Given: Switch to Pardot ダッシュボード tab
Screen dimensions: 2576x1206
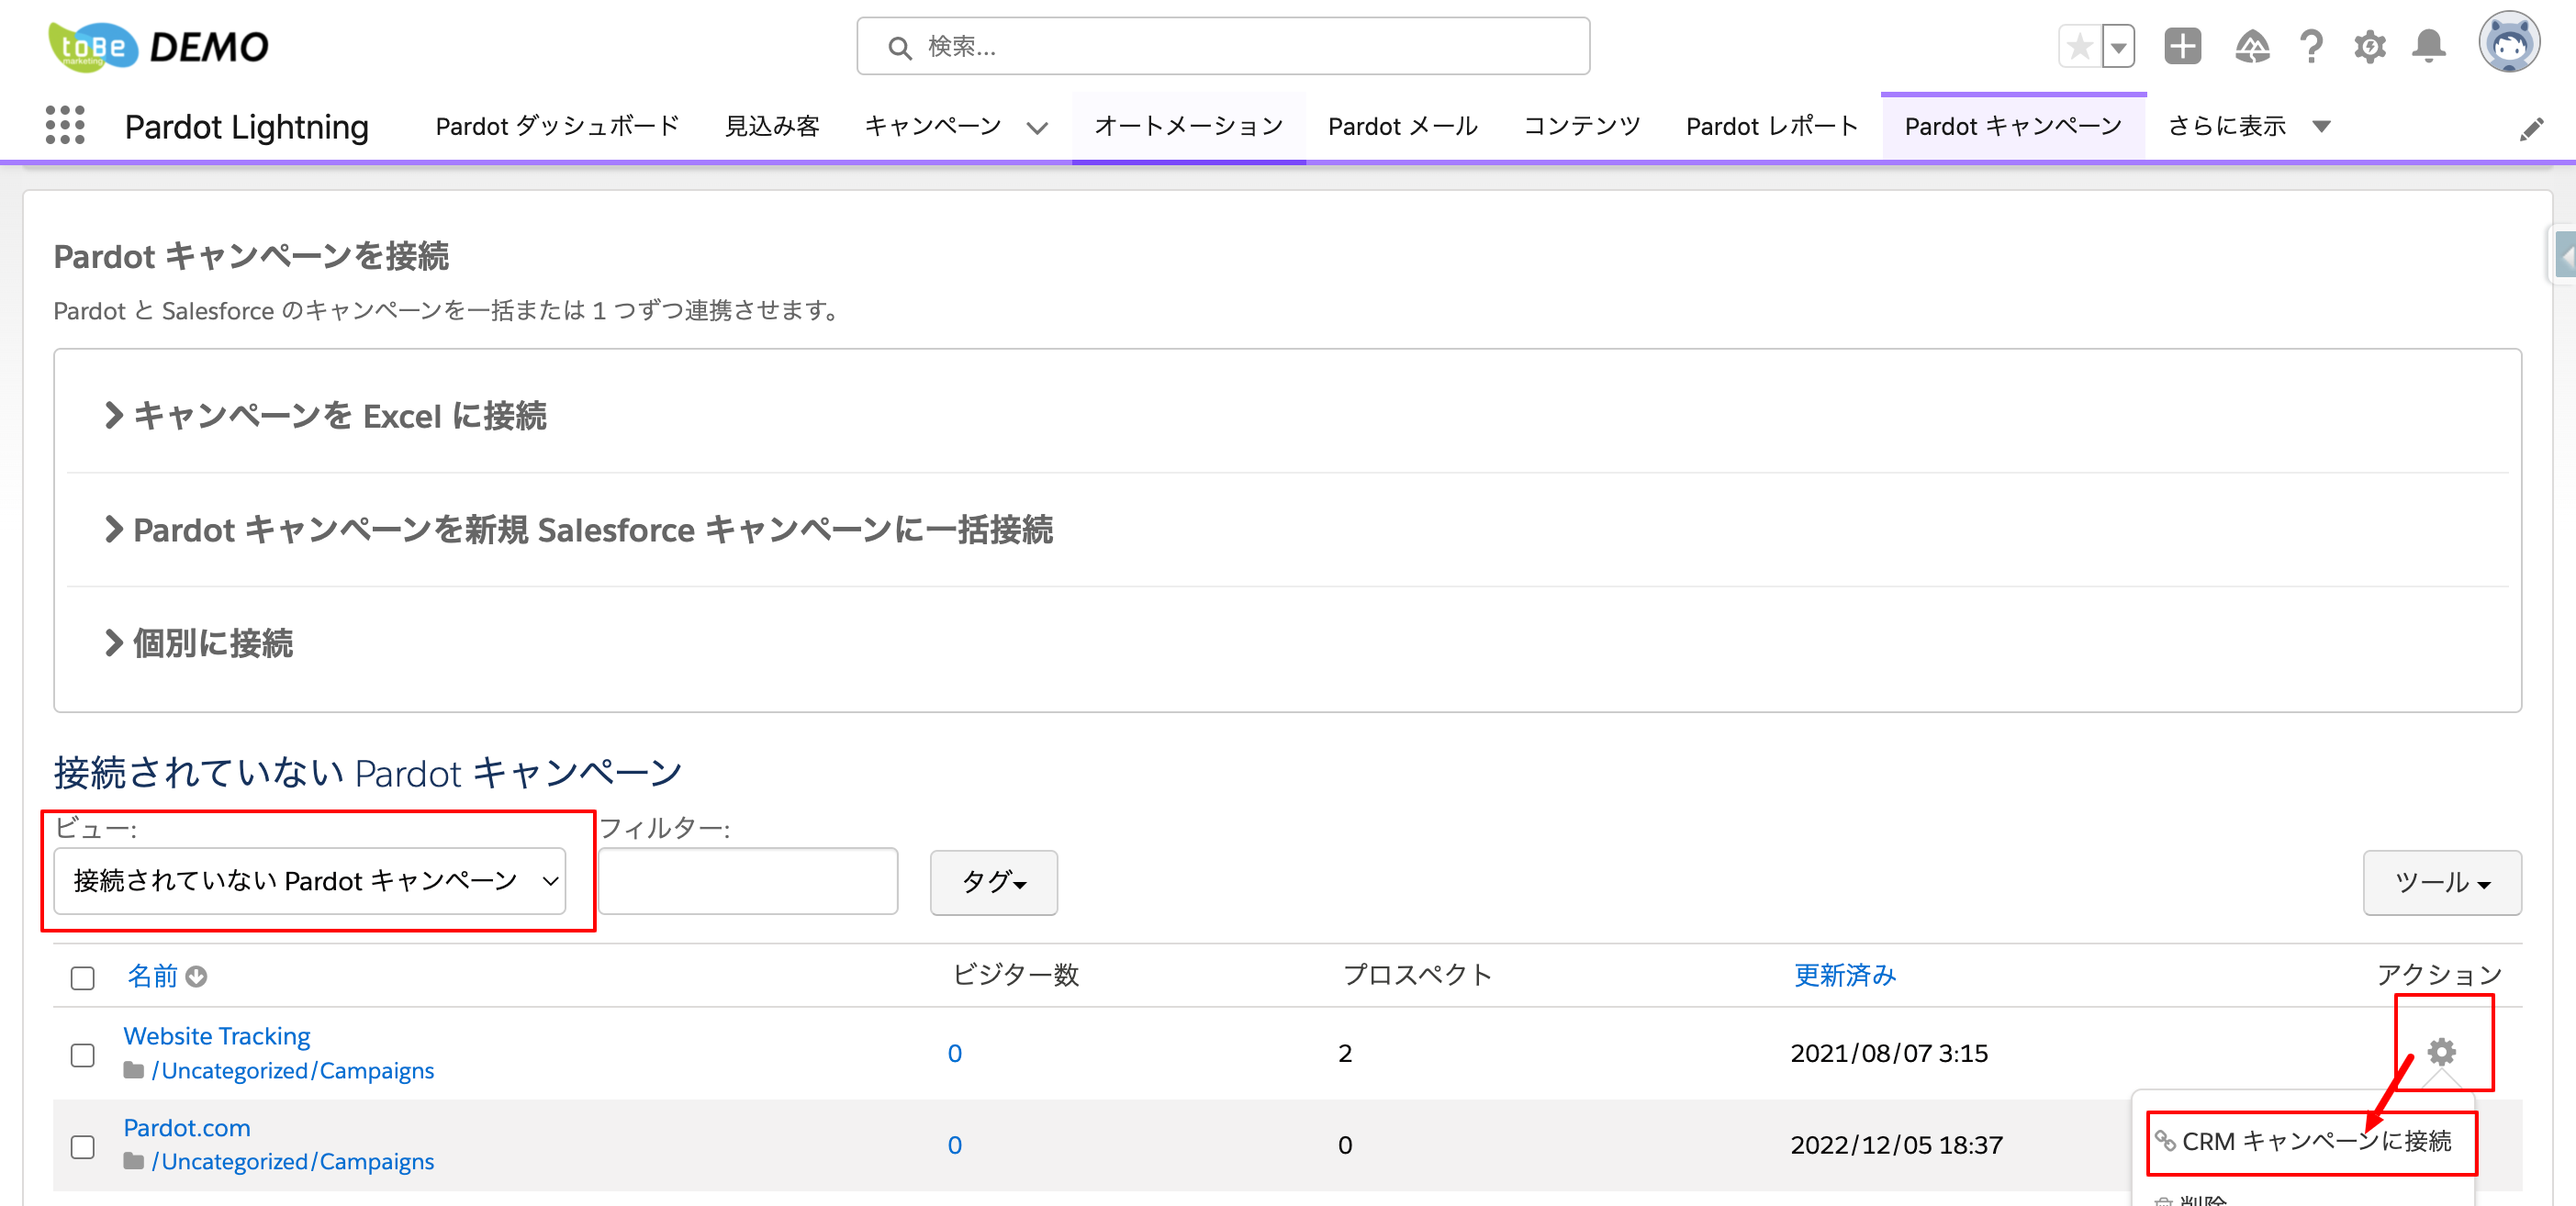Looking at the screenshot, I should (x=557, y=126).
